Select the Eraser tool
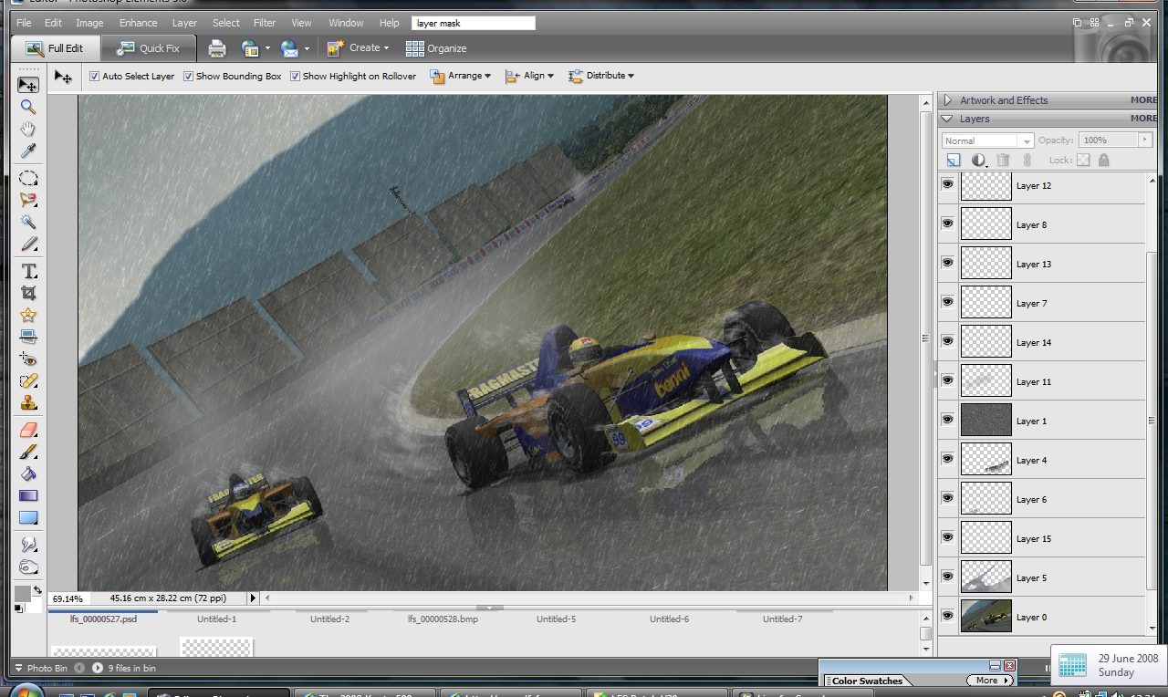The height and width of the screenshot is (697, 1168). click(x=28, y=430)
